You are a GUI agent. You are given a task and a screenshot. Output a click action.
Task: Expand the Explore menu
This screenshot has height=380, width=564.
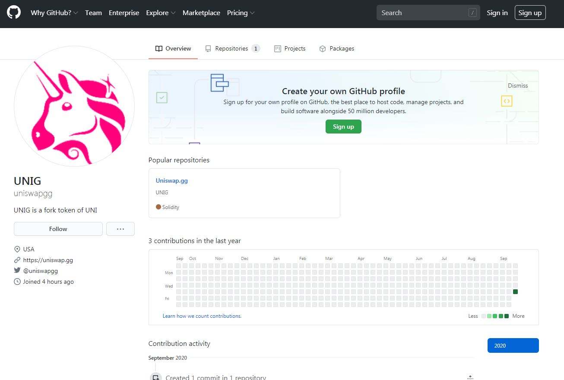click(x=161, y=13)
